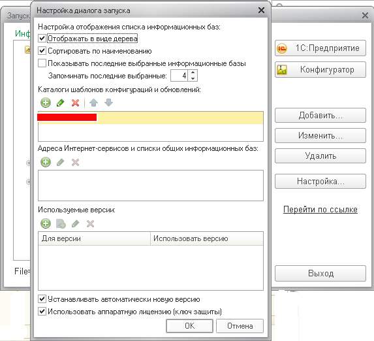Decrease remembered recent bases count with down arrow
374x341 pixels.
[193, 78]
